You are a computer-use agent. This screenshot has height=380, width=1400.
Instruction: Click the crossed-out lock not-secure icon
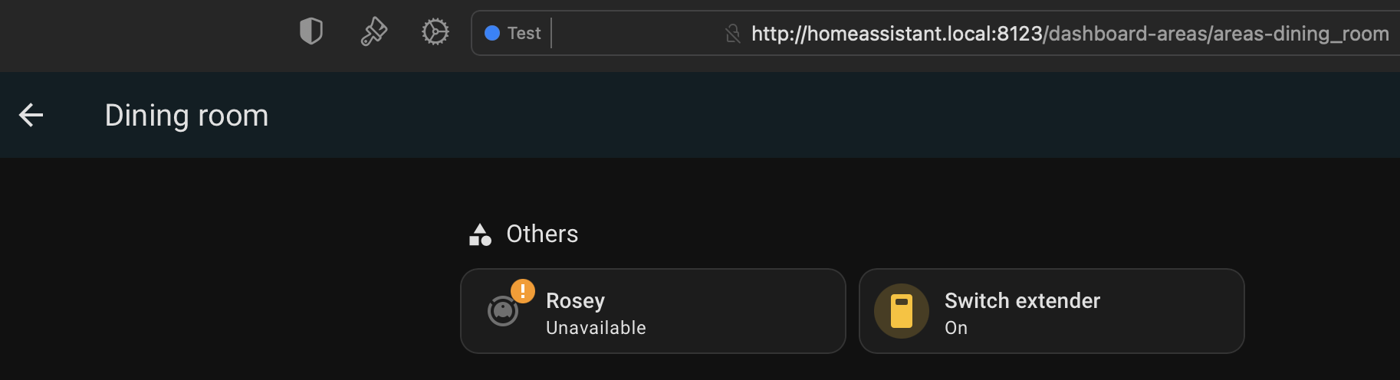[x=733, y=34]
